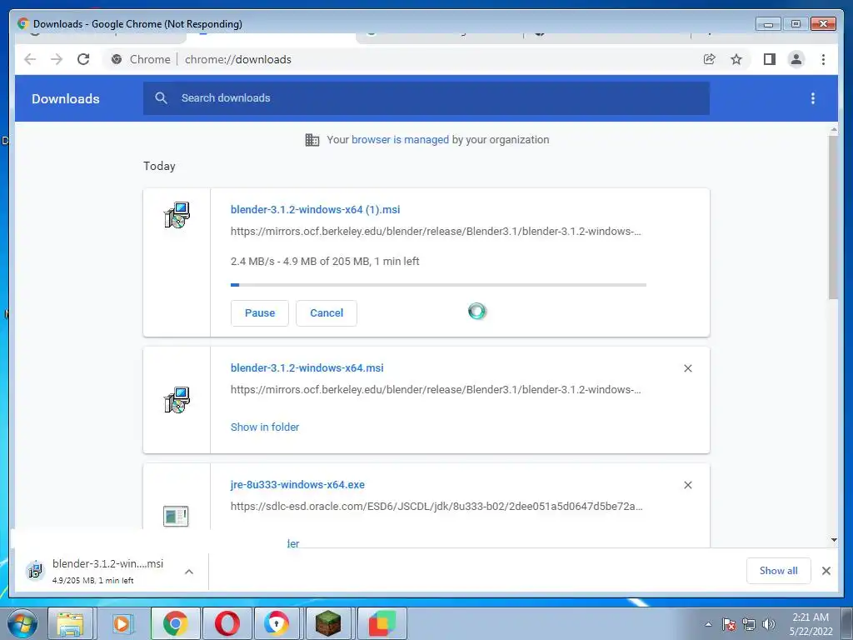Open the network tray icon

[x=749, y=624]
